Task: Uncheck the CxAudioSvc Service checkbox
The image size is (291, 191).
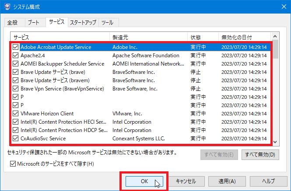Action: click(x=16, y=139)
